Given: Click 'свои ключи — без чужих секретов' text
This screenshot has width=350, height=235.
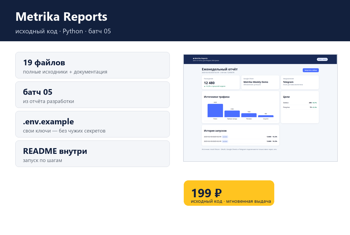Looking at the screenshot, I should tap(64, 131).
